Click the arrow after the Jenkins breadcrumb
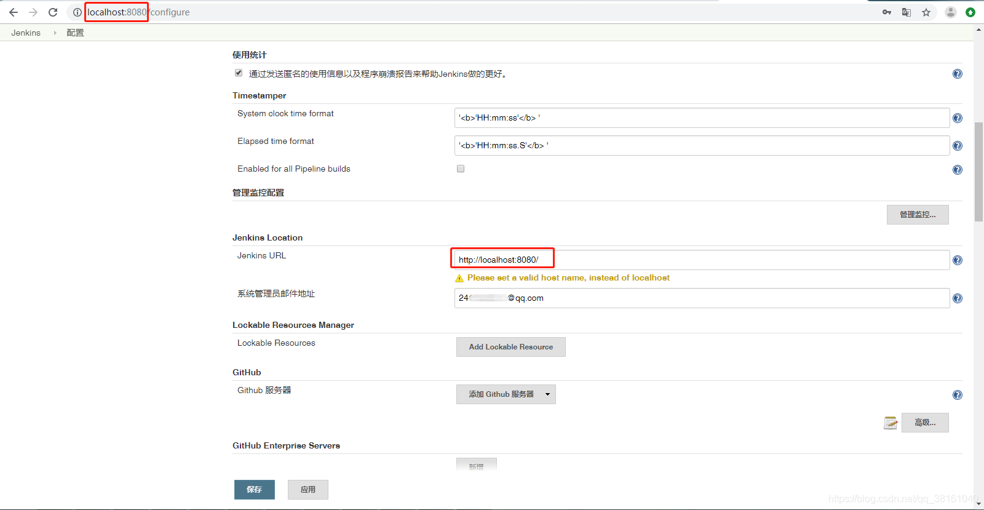Screen dimensions: 984x510 point(55,33)
